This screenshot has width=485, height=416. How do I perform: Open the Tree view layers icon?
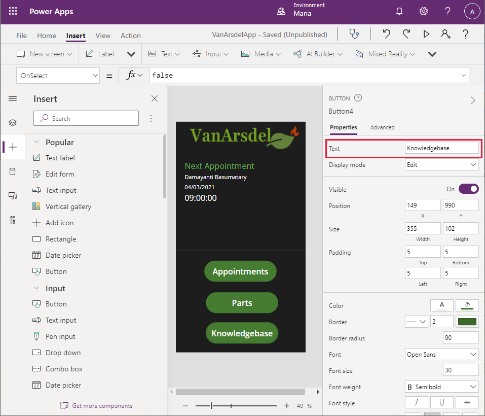coord(13,123)
